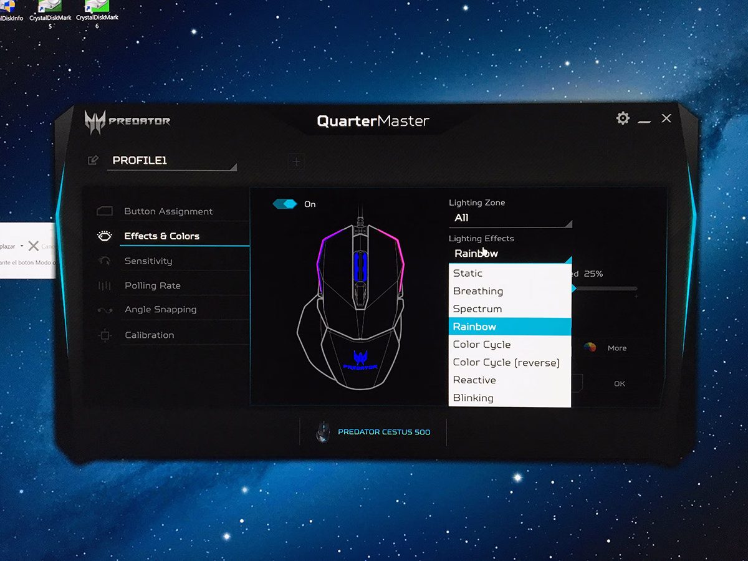Open Angle Snapping via its sidebar icon
Screen dimensions: 748x561
coord(105,310)
